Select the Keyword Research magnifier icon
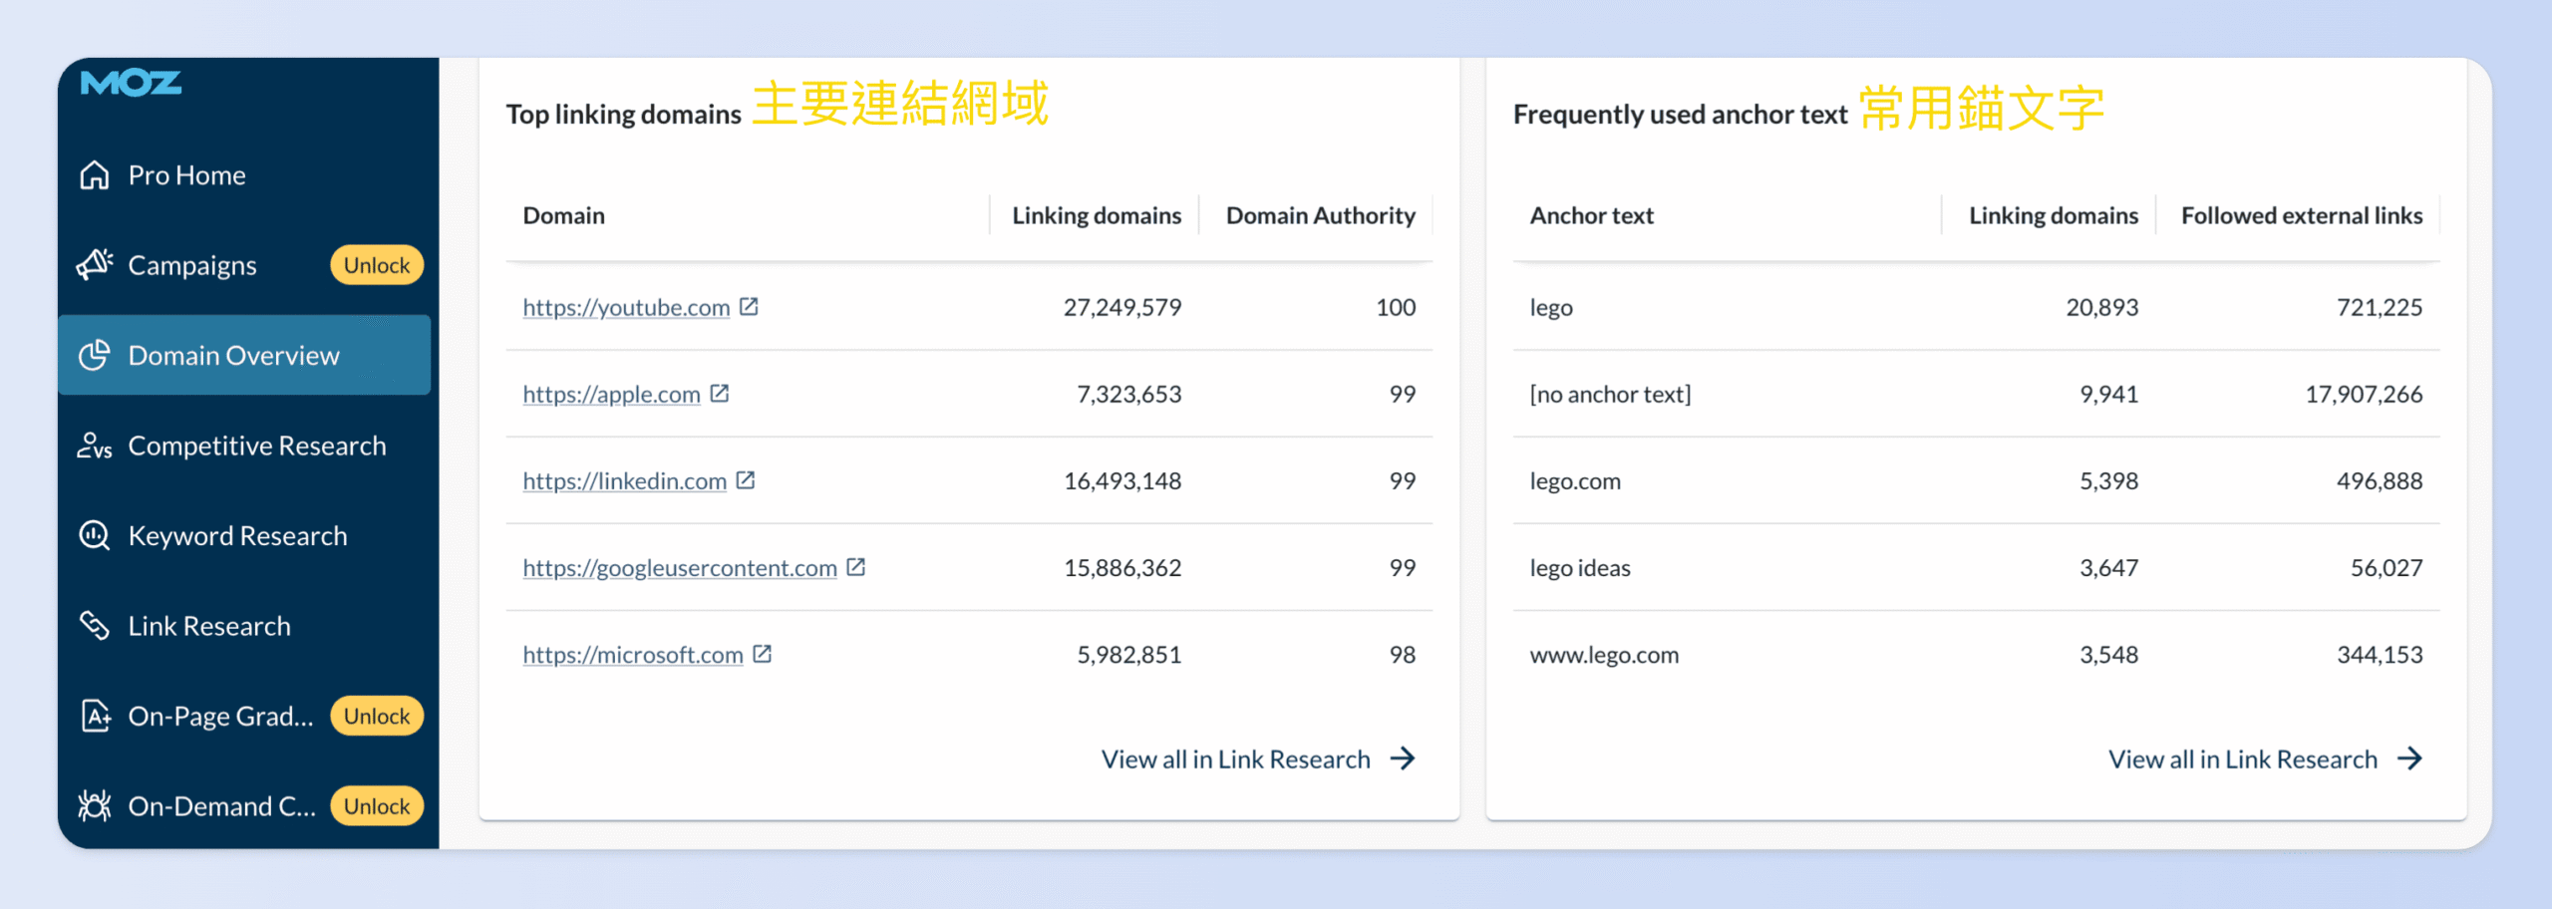The height and width of the screenshot is (909, 2552). tap(93, 535)
